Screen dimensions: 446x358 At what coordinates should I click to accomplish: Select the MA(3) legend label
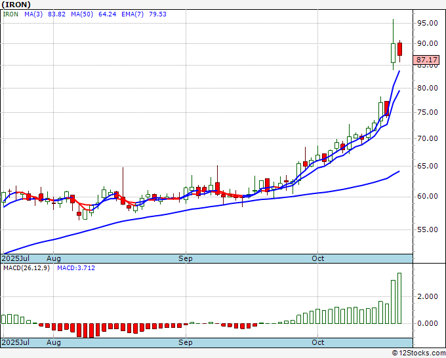(33, 14)
